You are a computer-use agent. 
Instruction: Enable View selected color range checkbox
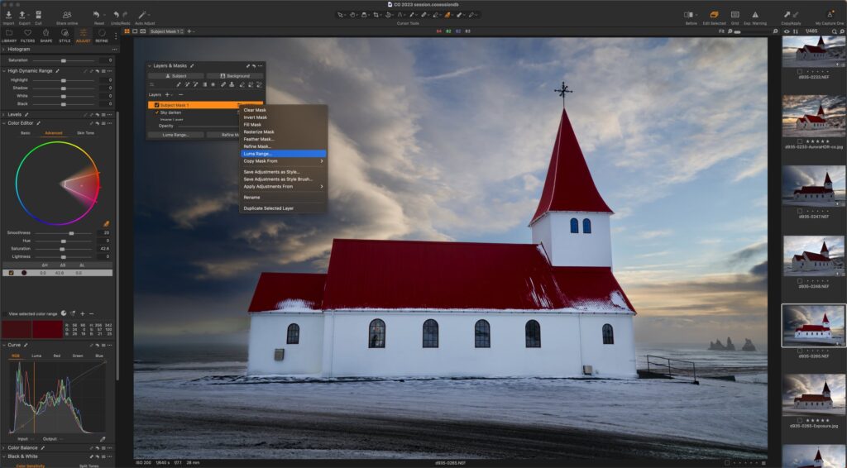(x=5, y=313)
